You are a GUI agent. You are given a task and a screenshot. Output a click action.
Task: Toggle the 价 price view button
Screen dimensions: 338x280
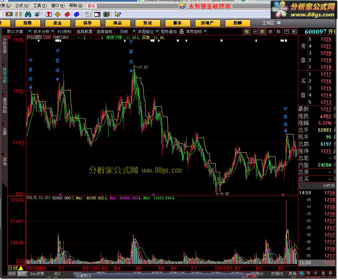(x=316, y=273)
